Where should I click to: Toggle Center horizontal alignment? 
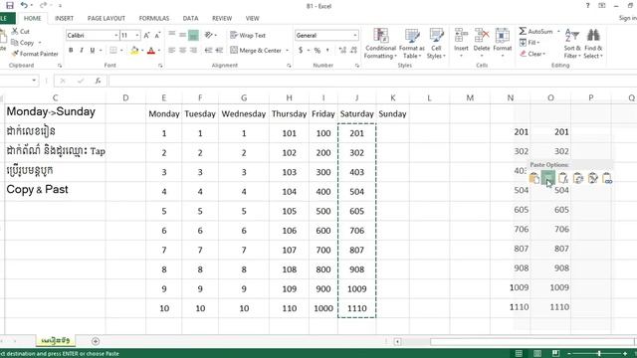(183, 51)
